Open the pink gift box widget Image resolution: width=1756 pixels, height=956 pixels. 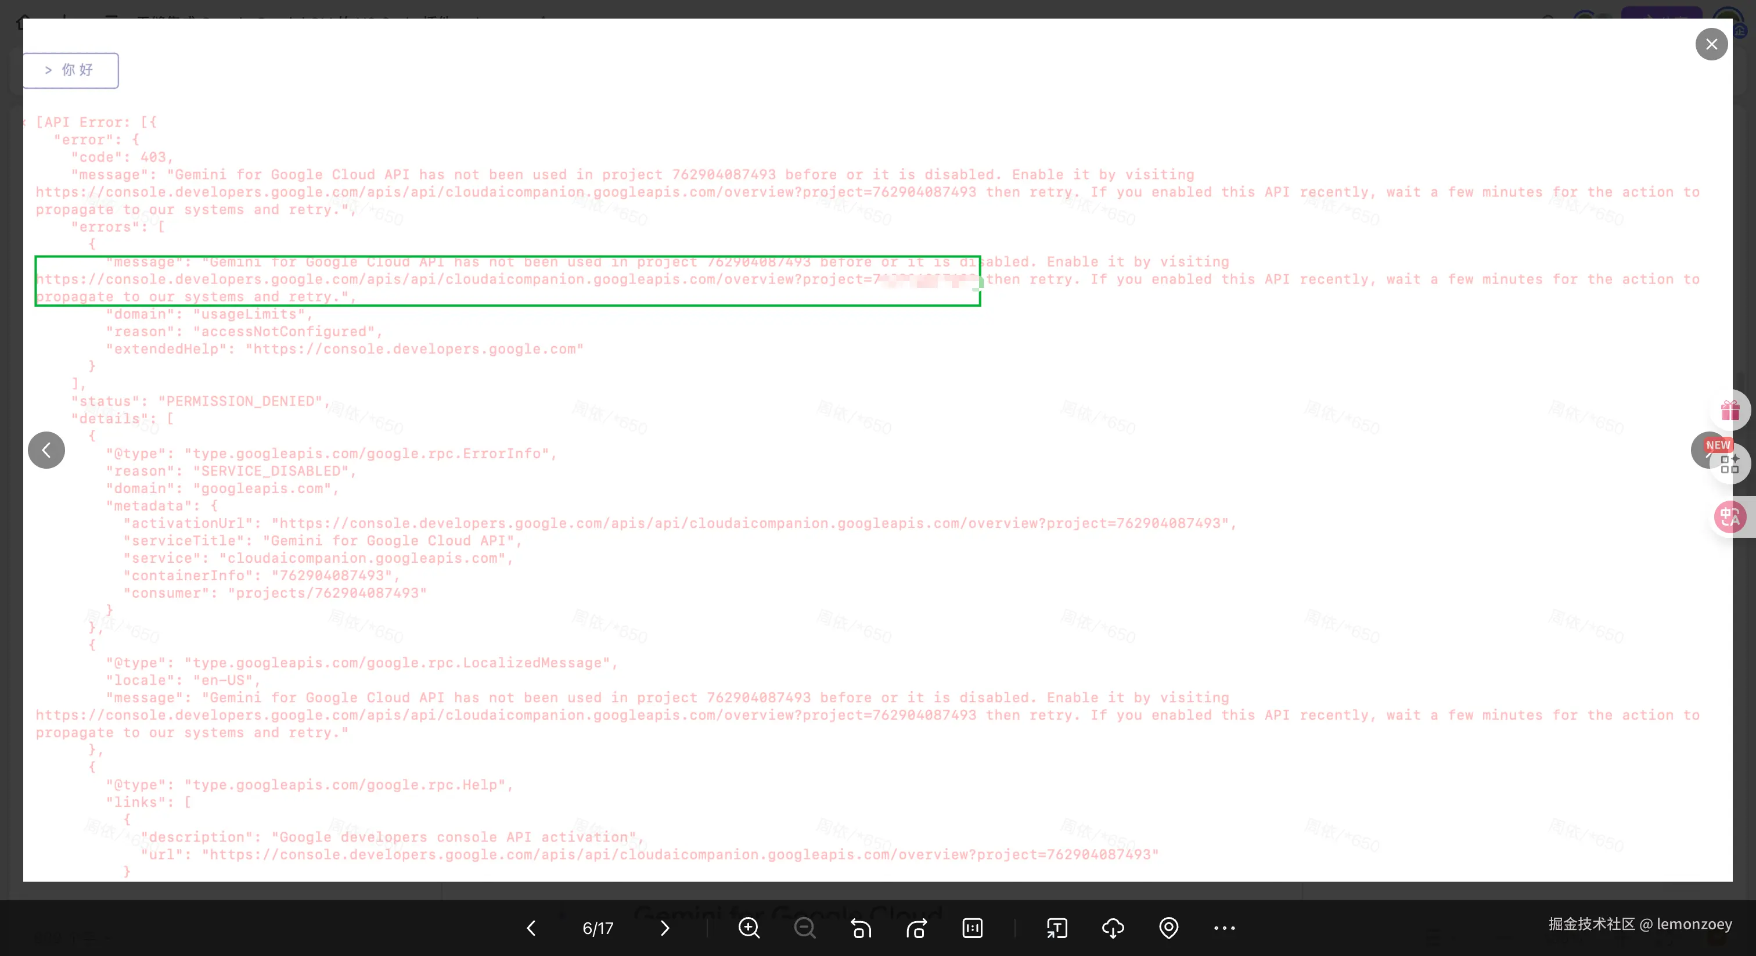point(1731,411)
